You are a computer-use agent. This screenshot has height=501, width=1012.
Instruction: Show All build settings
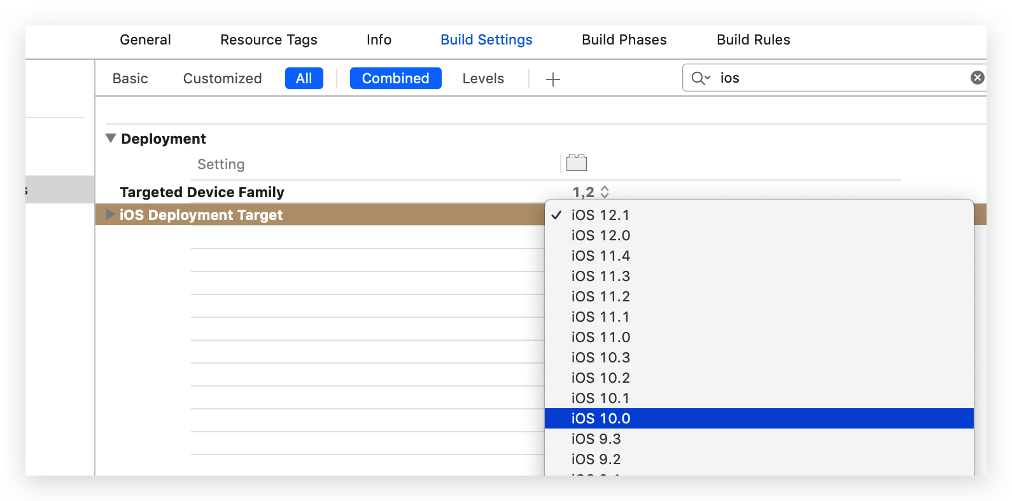coord(304,78)
